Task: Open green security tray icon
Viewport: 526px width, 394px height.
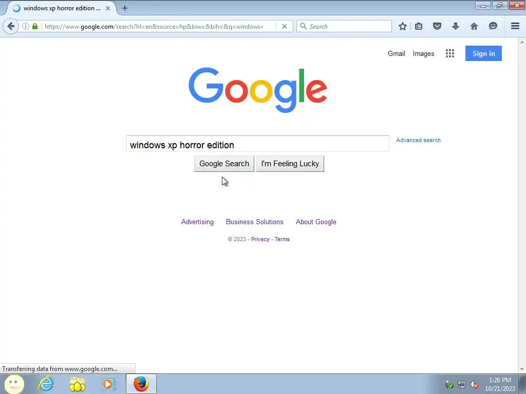Action: pyautogui.click(x=449, y=385)
